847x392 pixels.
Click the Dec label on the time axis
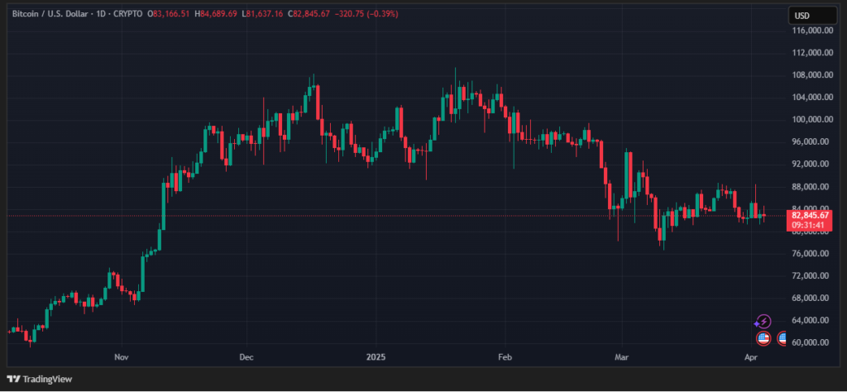[246, 357]
